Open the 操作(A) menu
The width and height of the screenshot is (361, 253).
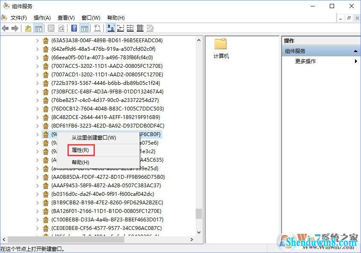tap(42, 18)
